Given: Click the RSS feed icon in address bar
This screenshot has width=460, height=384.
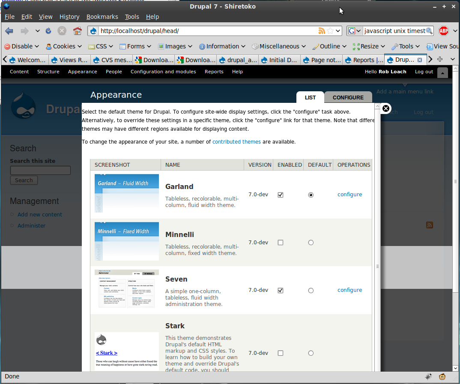Looking at the screenshot, I should coord(321,31).
